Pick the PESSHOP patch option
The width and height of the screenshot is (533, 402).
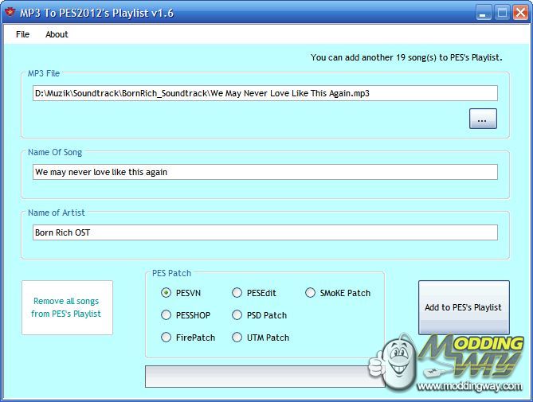pos(167,315)
